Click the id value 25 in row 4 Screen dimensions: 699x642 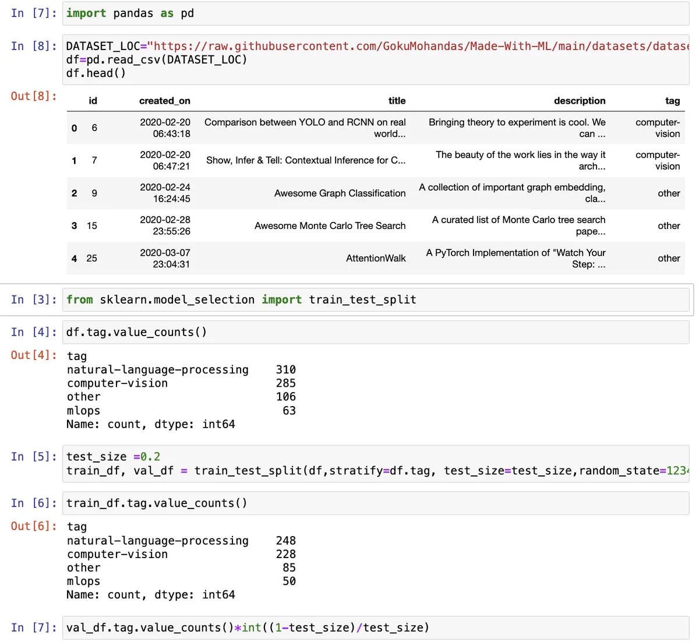pos(92,258)
